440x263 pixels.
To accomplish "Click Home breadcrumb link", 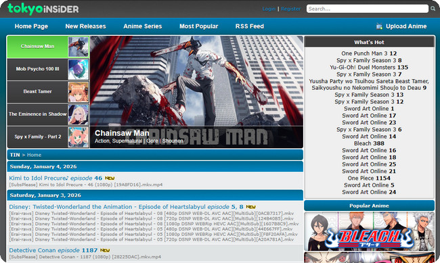I will (34, 155).
